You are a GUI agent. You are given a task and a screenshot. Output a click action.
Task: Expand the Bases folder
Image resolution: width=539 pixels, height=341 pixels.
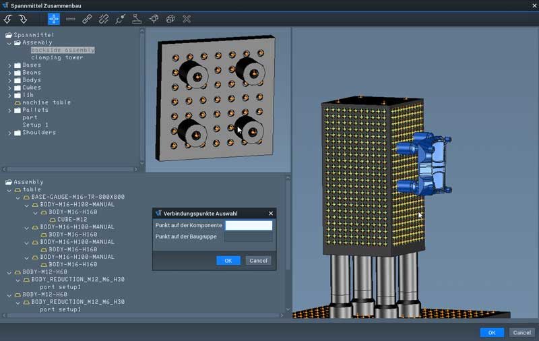tap(9, 65)
